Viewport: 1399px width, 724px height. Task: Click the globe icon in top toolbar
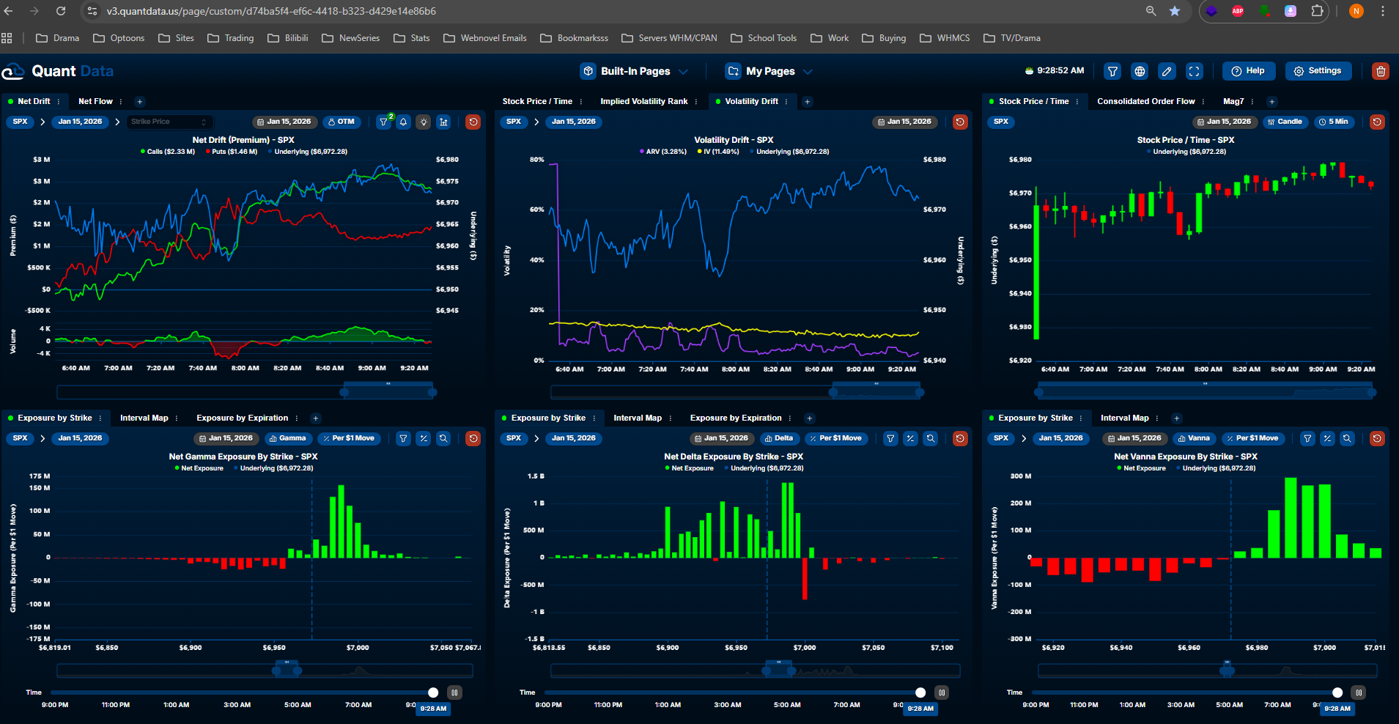(1140, 71)
